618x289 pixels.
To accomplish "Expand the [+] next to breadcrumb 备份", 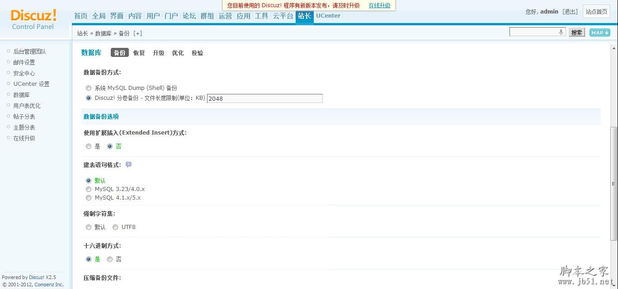I will tap(137, 33).
